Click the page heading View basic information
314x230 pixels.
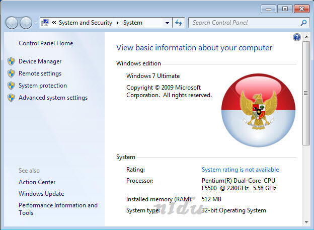point(194,48)
